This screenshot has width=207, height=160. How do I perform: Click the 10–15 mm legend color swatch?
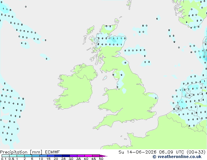click(x=43, y=156)
